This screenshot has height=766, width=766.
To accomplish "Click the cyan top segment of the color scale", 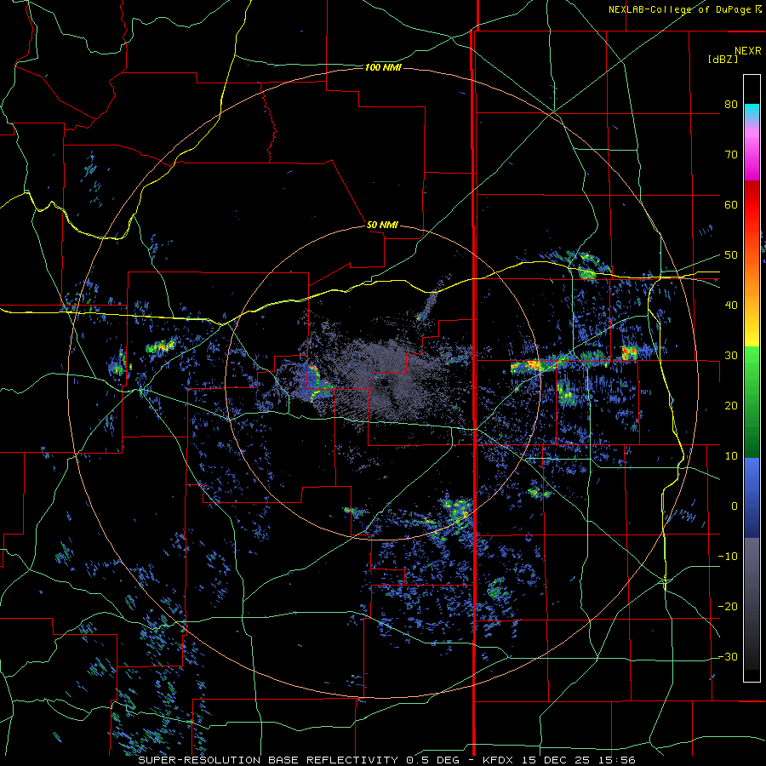I will click(752, 111).
